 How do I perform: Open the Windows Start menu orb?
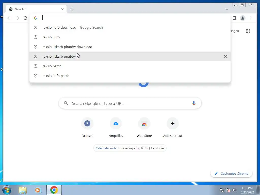coord(7,190)
